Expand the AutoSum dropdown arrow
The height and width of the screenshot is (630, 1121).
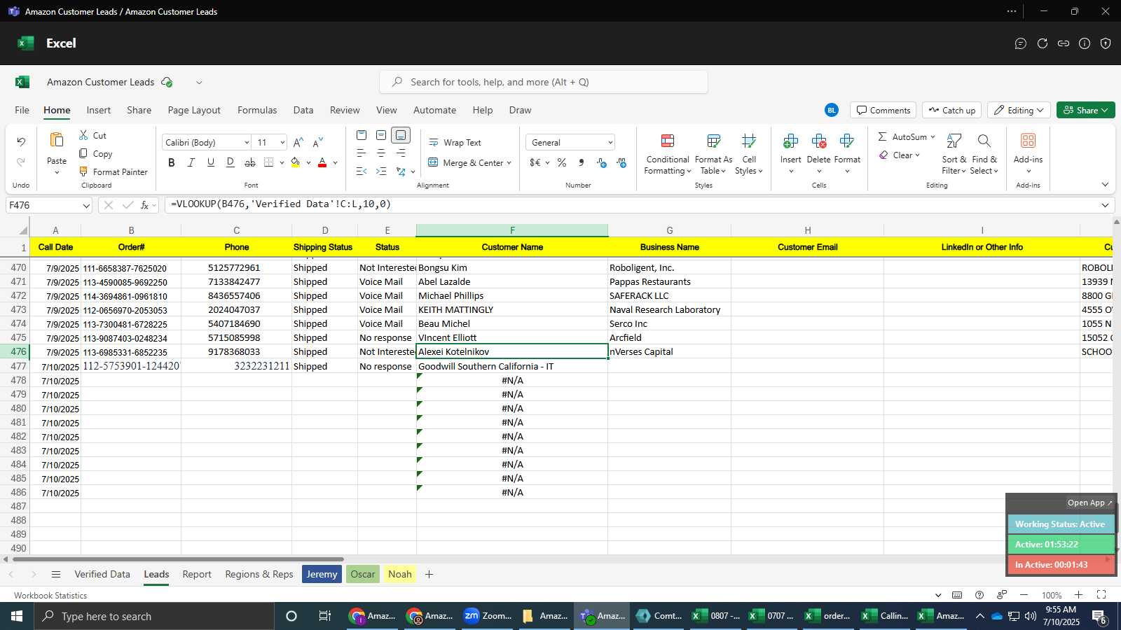(933, 136)
